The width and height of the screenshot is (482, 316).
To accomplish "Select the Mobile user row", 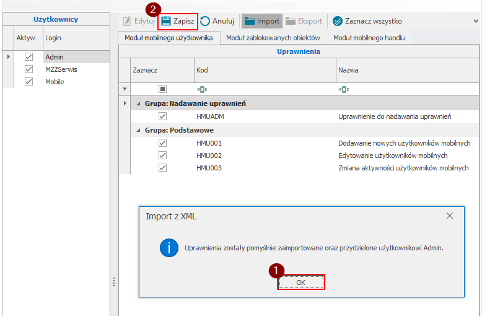I will [55, 82].
